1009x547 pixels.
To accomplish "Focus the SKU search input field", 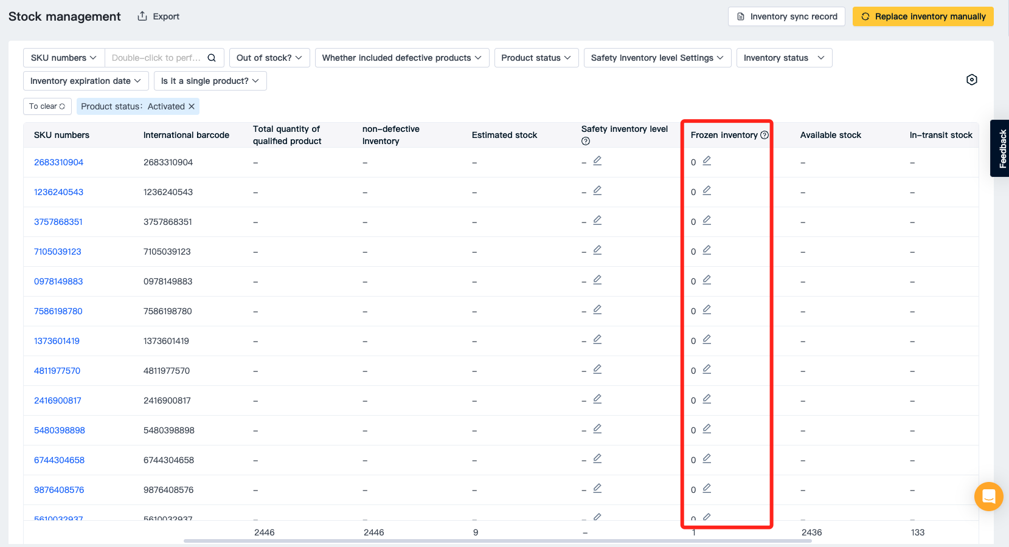I will [x=156, y=58].
